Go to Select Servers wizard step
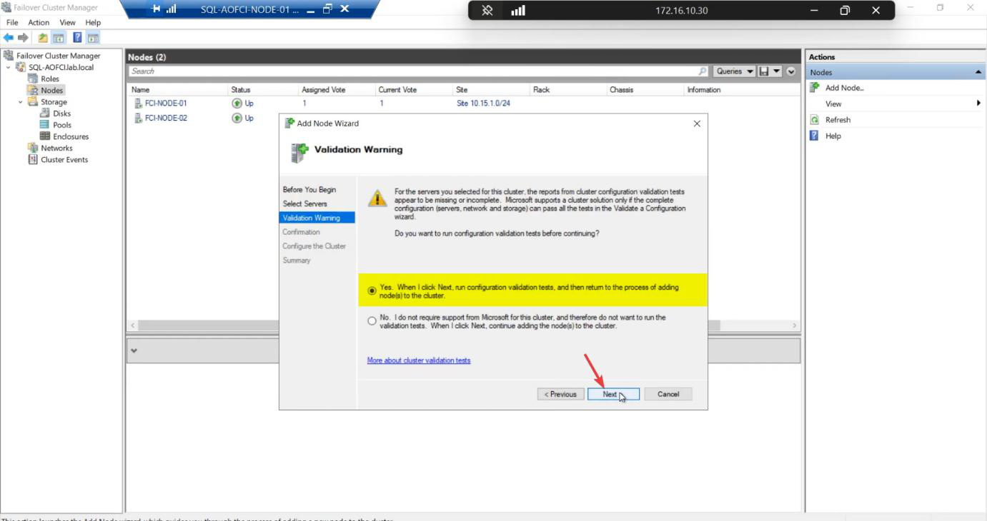 (x=305, y=204)
